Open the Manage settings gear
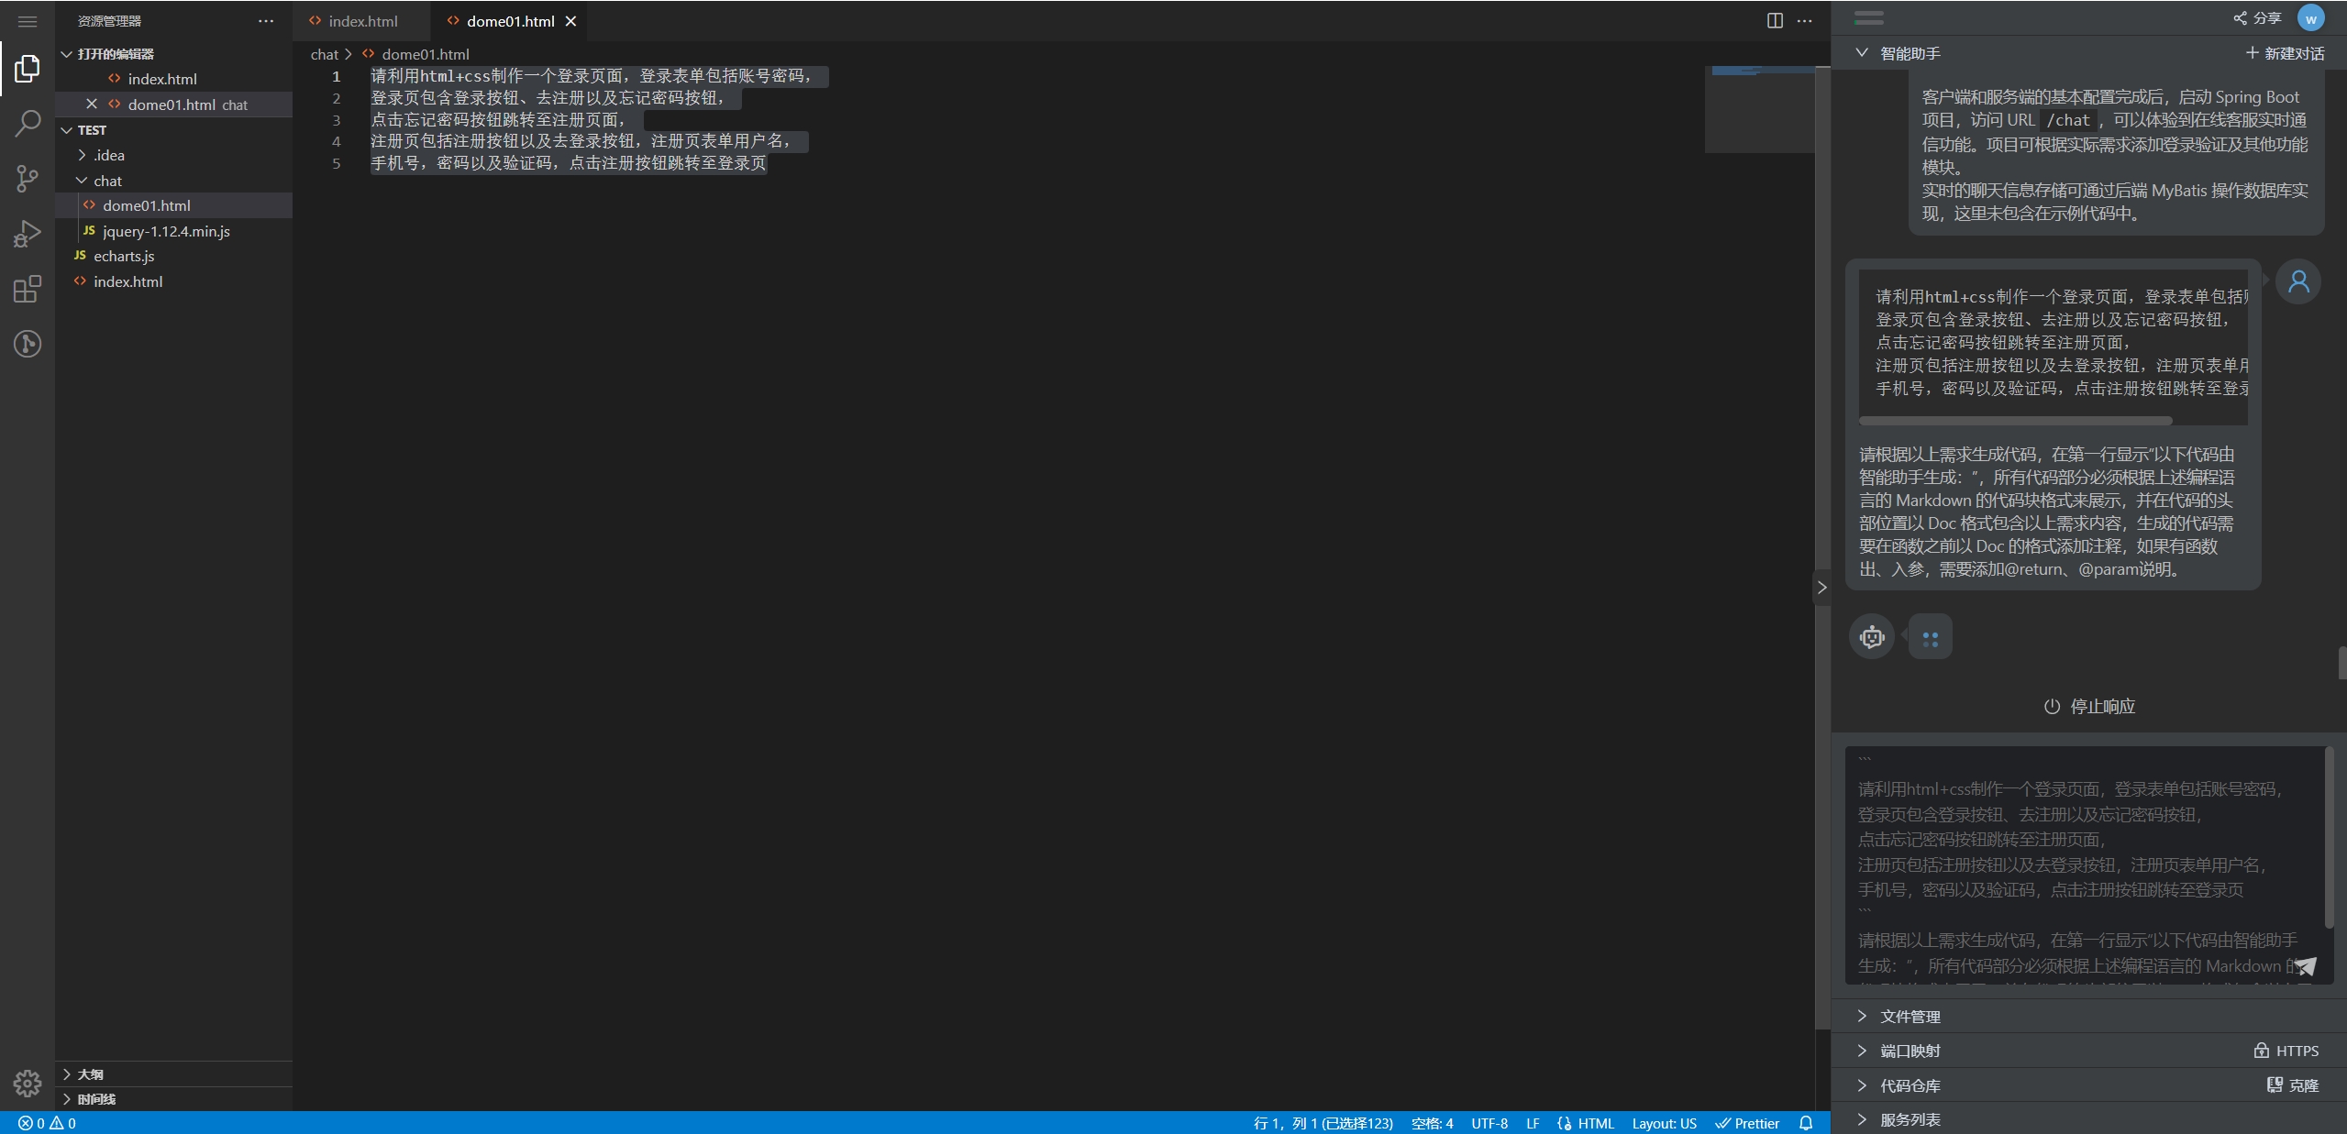Screen dimensions: 2347x1134 tap(28, 1083)
